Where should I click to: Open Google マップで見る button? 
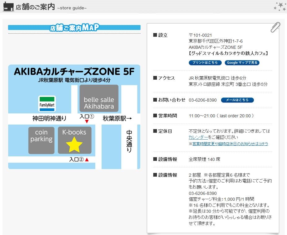tap(242, 63)
